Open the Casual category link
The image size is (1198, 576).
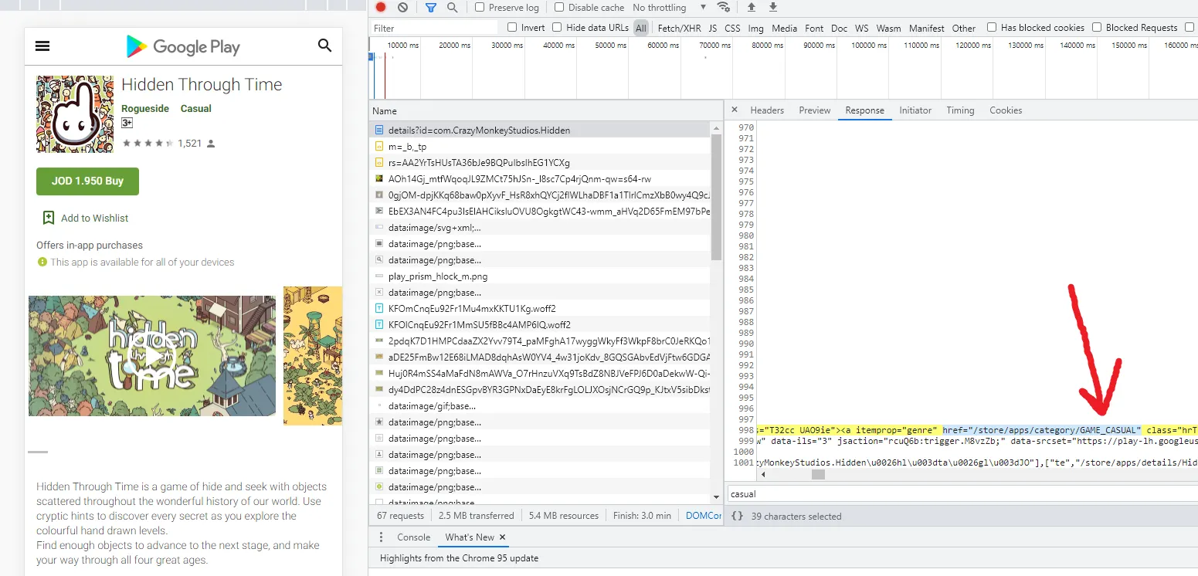[196, 109]
